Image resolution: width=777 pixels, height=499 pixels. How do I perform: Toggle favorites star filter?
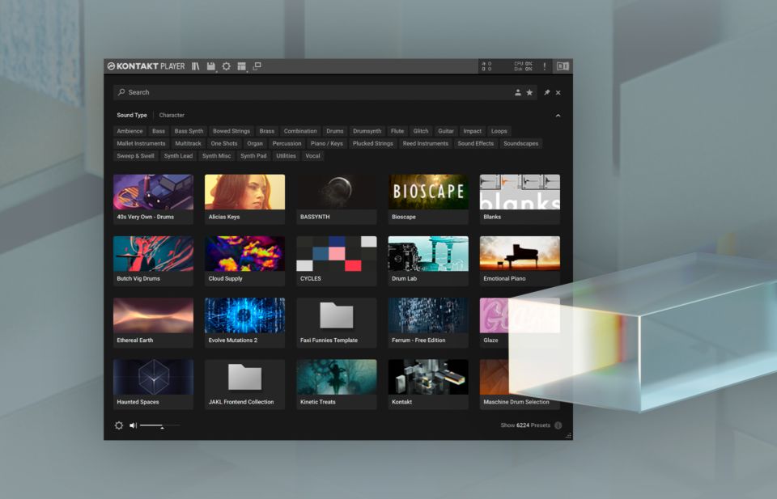click(x=529, y=92)
